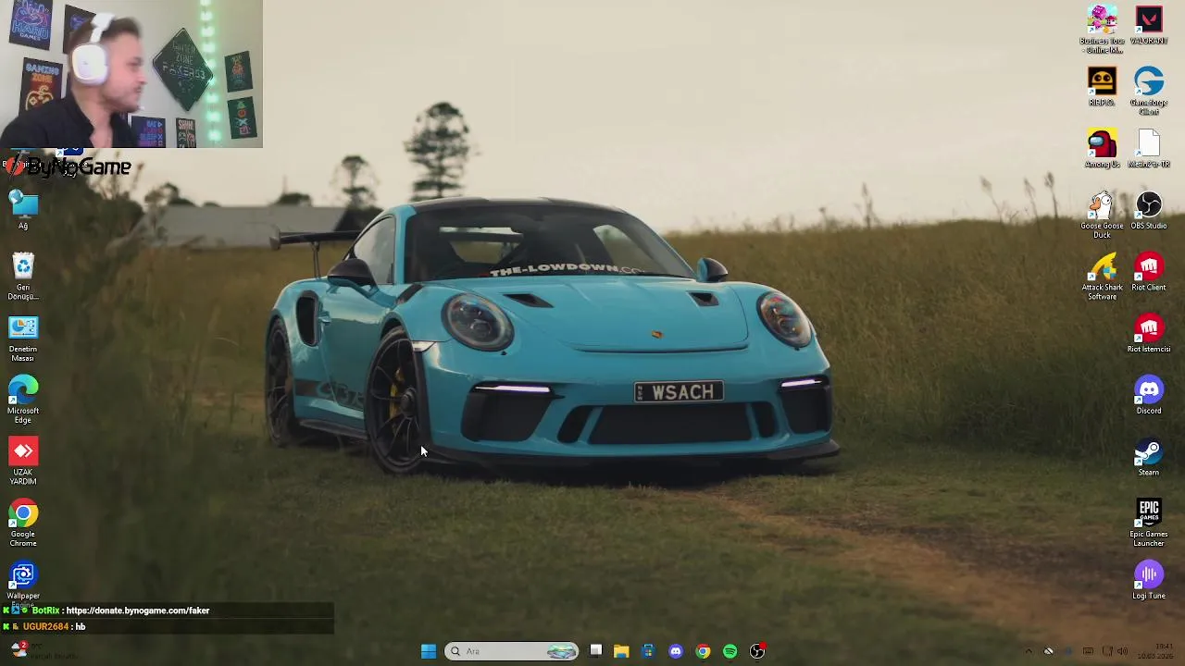This screenshot has width=1185, height=666.
Task: Open Microsoft Store from the taskbar
Action: tap(648, 651)
